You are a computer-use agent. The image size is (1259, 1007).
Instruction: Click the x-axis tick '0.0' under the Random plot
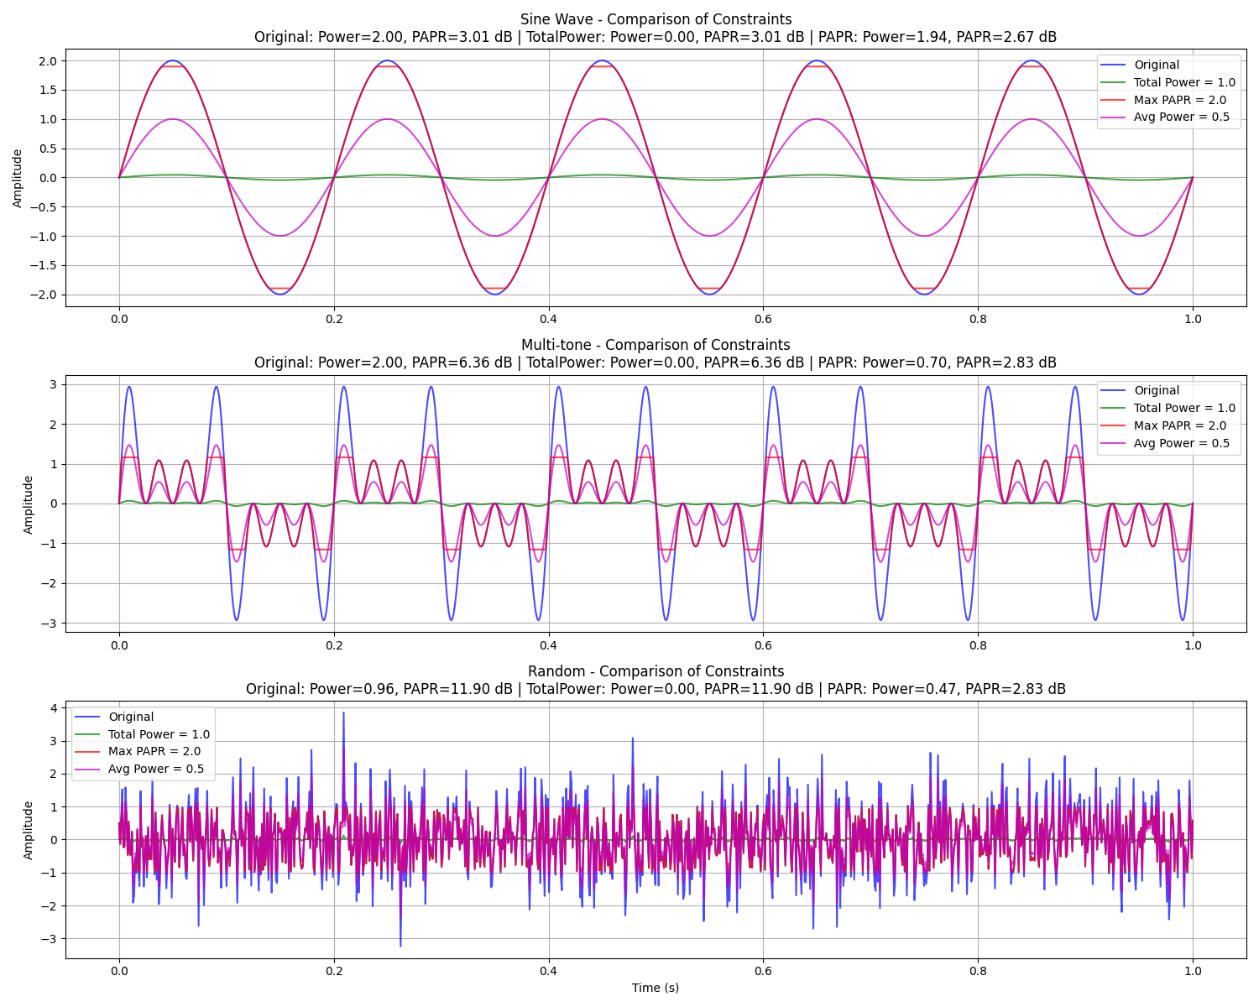pos(119,972)
